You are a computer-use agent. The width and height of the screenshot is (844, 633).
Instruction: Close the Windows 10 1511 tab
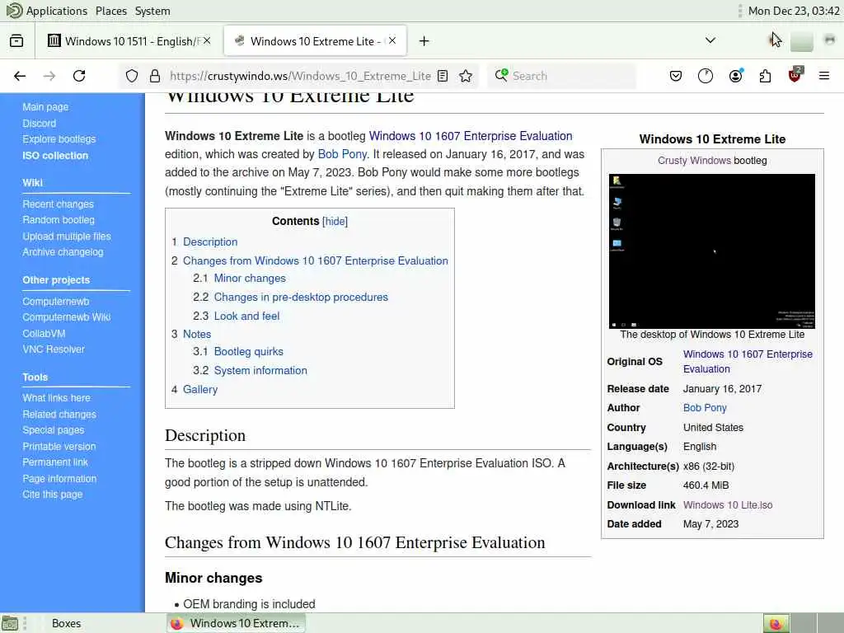(x=207, y=41)
